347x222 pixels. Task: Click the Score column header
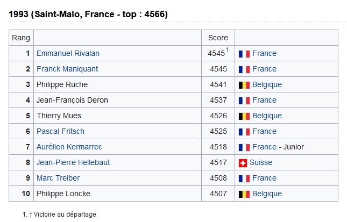pos(218,38)
